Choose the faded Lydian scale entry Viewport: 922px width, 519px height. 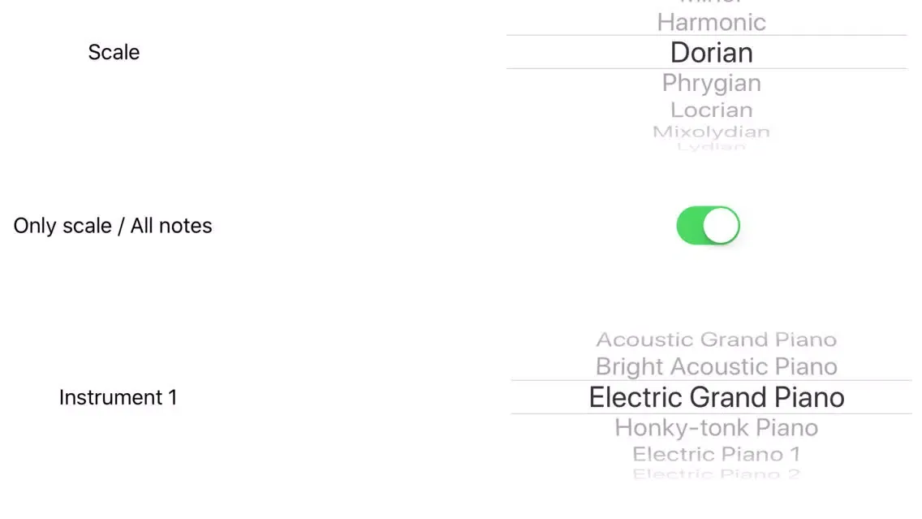[712, 146]
